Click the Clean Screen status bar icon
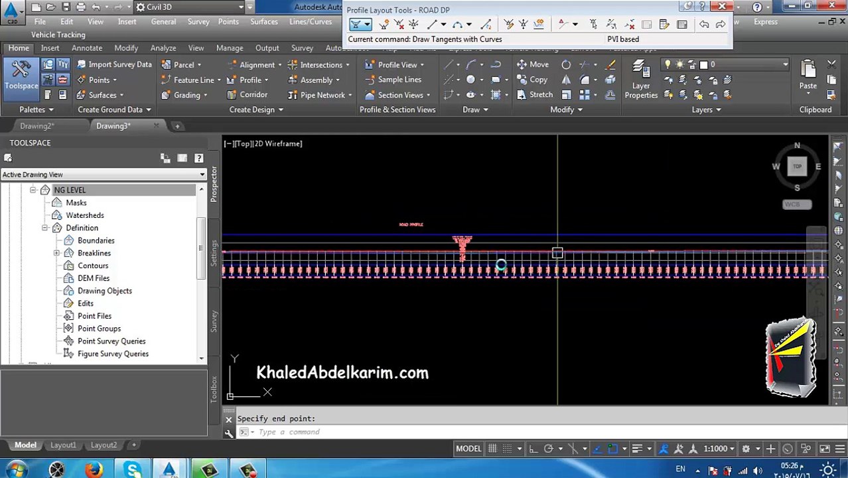The height and width of the screenshot is (478, 848). [x=824, y=449]
